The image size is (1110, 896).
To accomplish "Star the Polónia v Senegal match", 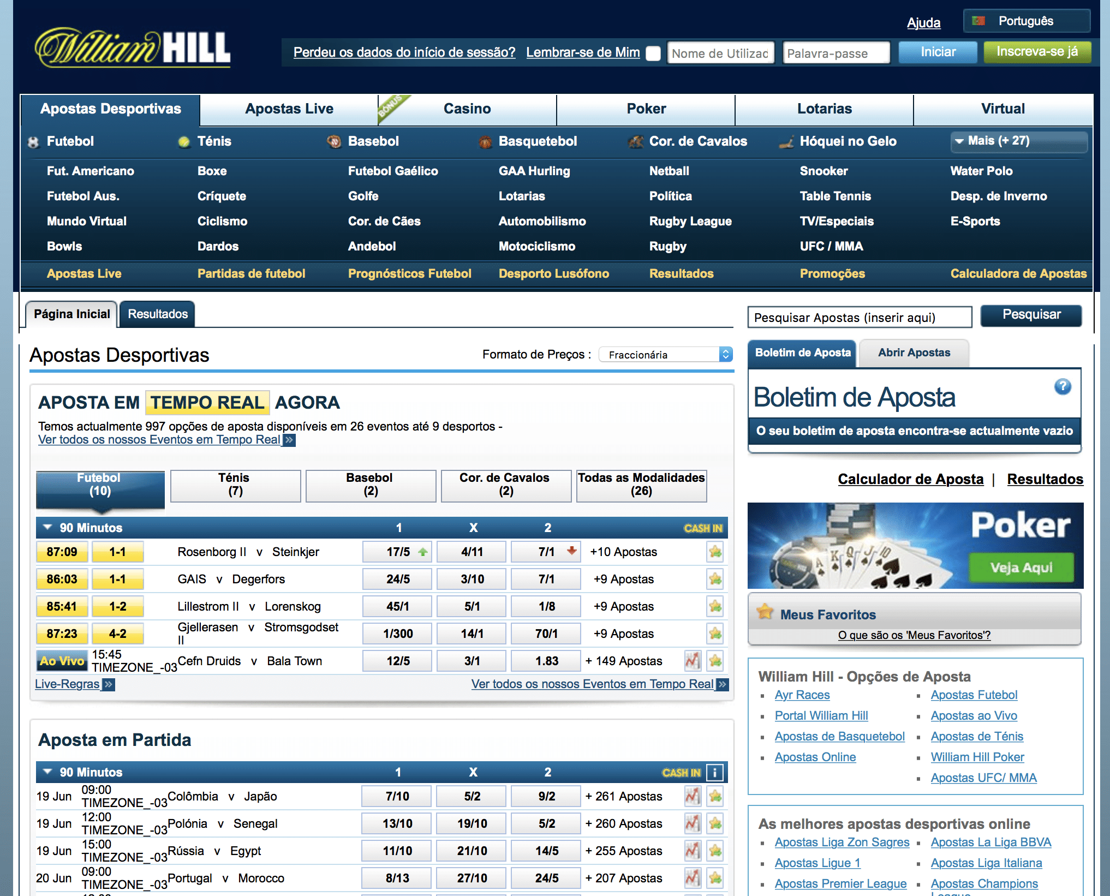I will [x=715, y=823].
